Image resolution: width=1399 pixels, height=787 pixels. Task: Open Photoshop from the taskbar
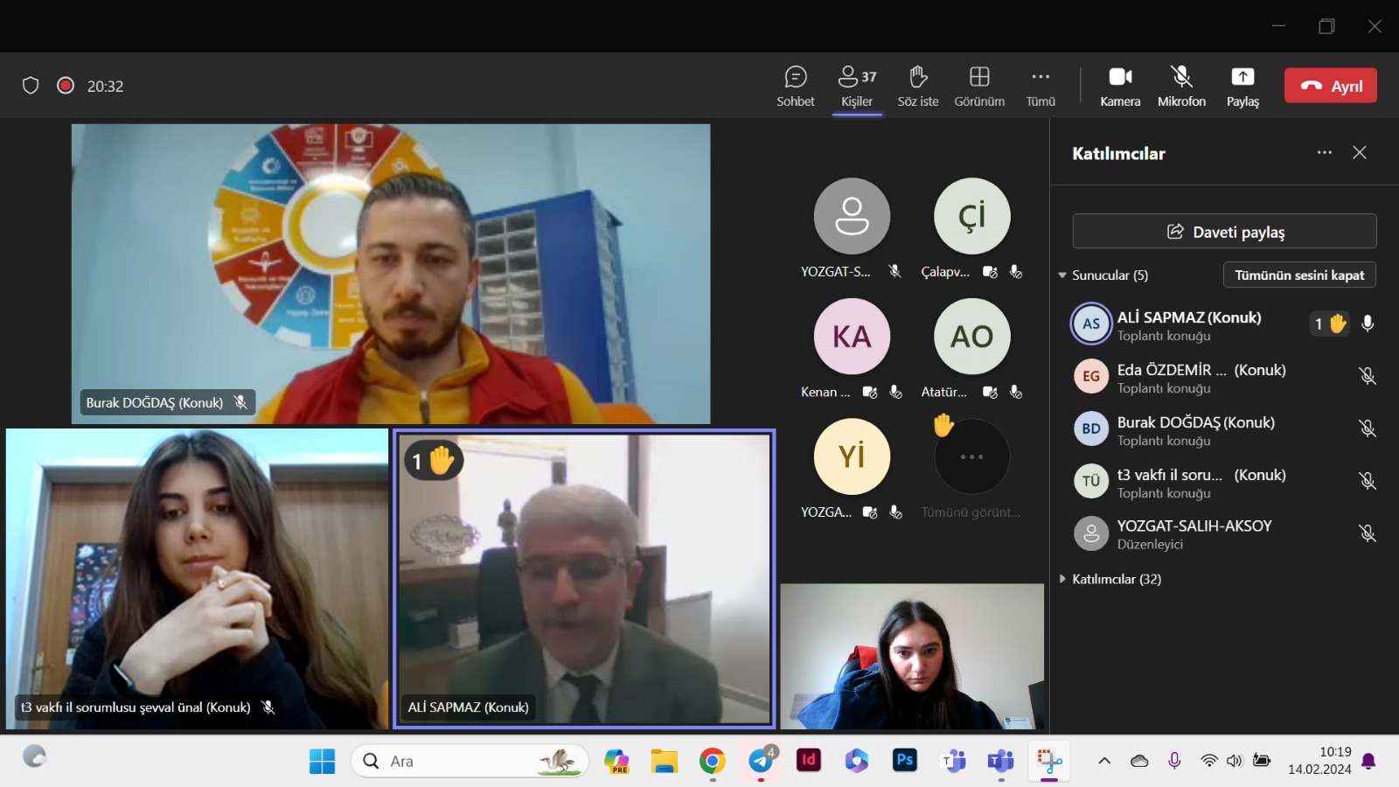(x=904, y=761)
